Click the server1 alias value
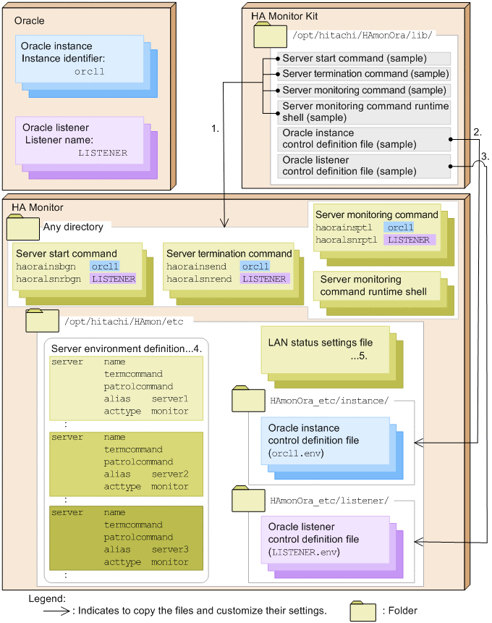 click(170, 398)
